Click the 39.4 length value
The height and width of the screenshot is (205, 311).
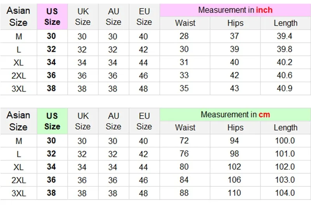coord(285,36)
